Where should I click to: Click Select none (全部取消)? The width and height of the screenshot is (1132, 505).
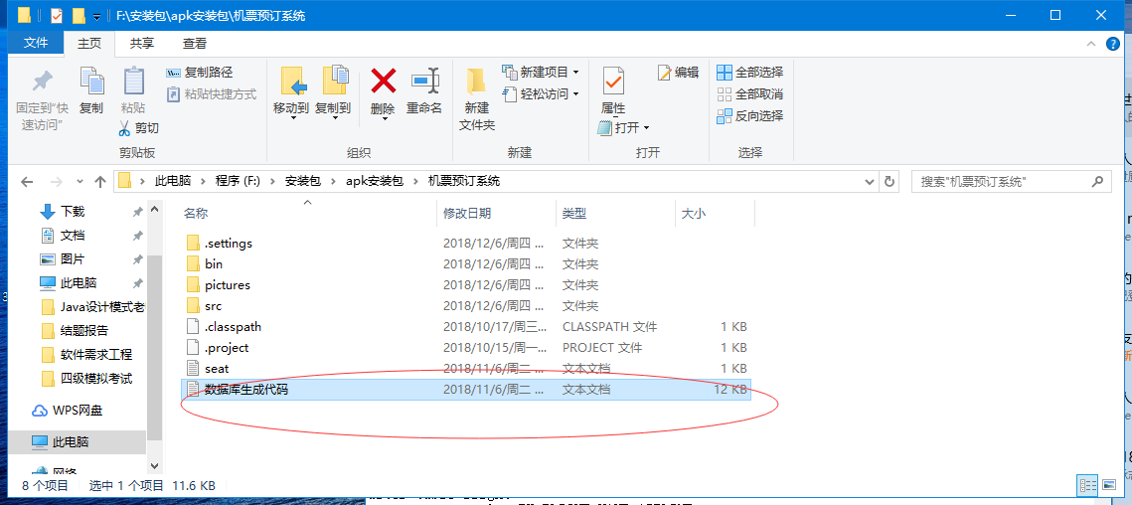750,93
